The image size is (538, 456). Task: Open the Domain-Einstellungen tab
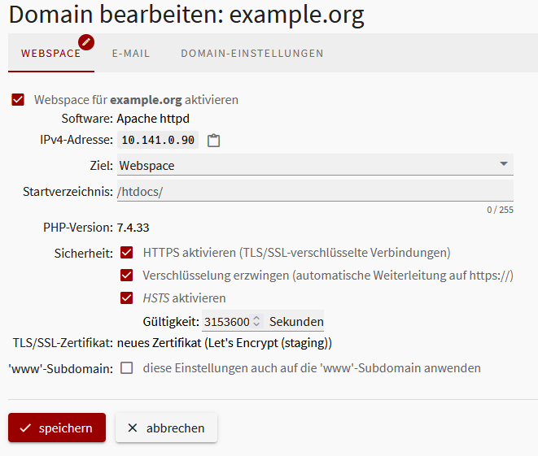(x=252, y=54)
